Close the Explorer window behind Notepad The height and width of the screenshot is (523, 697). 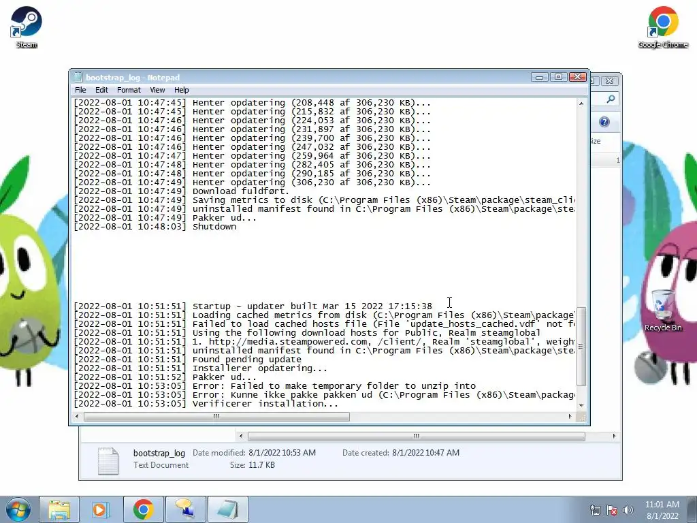(x=609, y=80)
